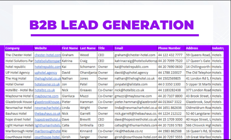The image size is (231, 140).
Task: Click the 'Courthouse Hotel' company cell
Action: [19, 137]
